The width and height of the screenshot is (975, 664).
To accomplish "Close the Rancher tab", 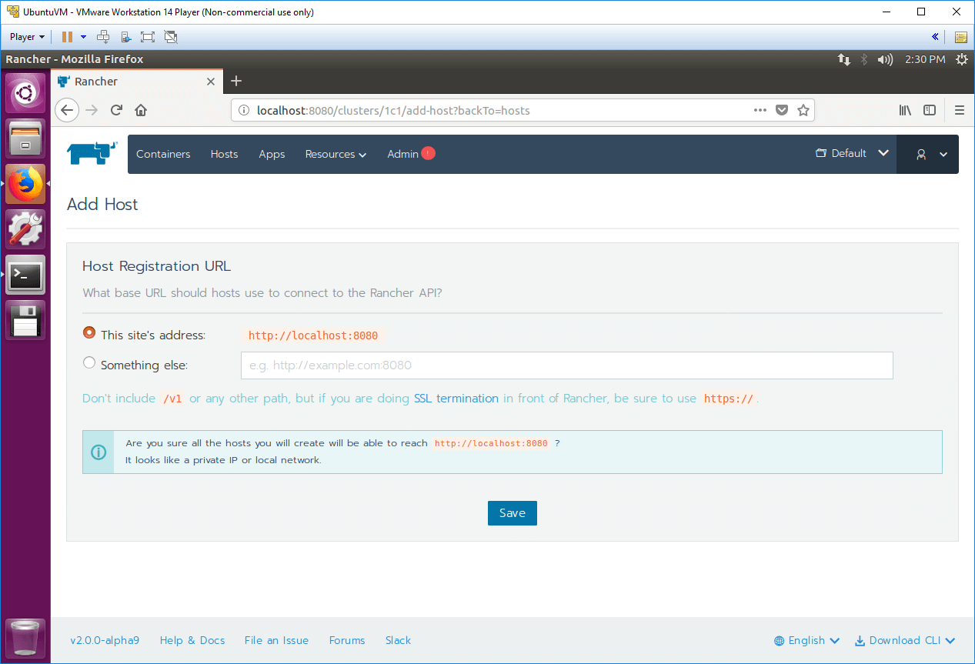I will [211, 82].
